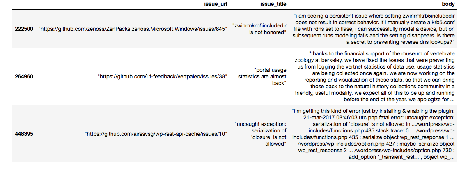Click the body column header
This screenshot has width=468, height=169.
click(x=449, y=4)
